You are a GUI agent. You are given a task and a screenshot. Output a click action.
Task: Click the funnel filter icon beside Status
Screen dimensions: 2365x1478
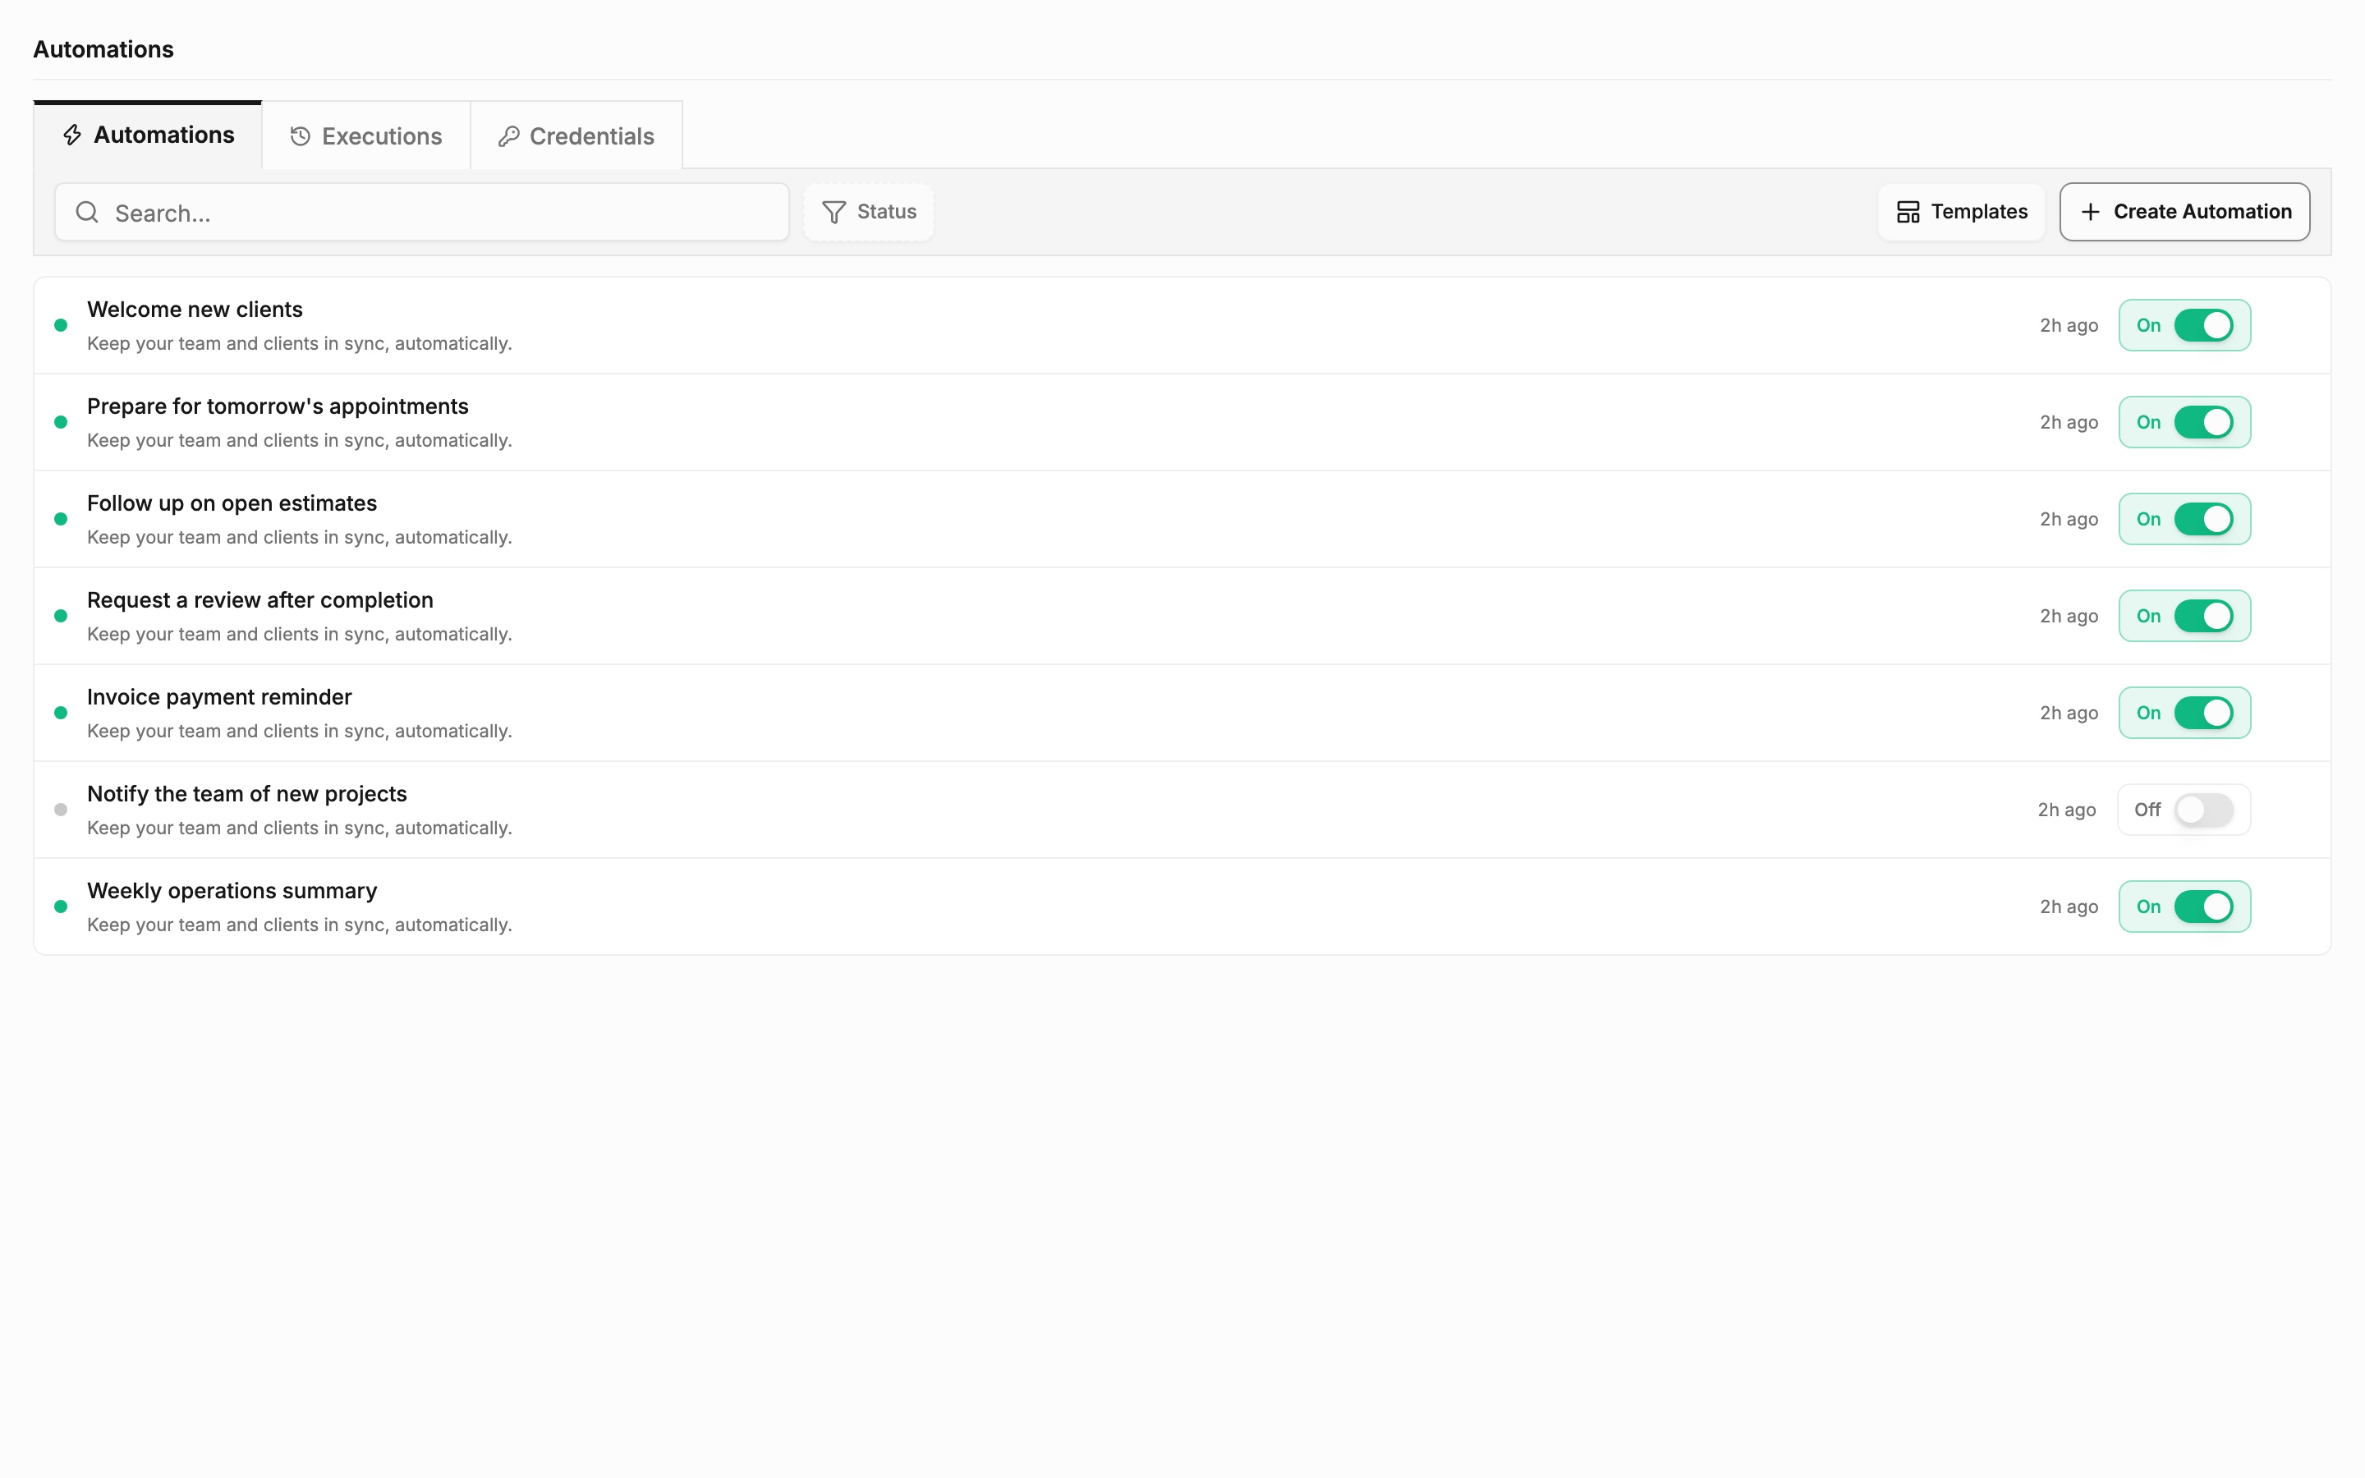tap(833, 212)
